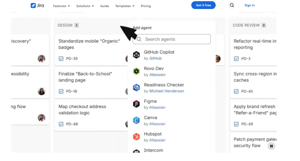Choose the Readiness Checker agent name
300x161 pixels.
pos(164,85)
